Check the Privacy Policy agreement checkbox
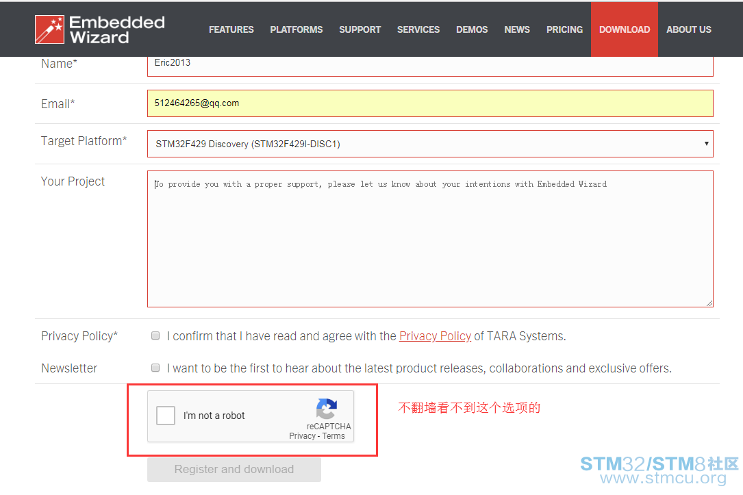Image resolution: width=743 pixels, height=495 pixels. [155, 336]
